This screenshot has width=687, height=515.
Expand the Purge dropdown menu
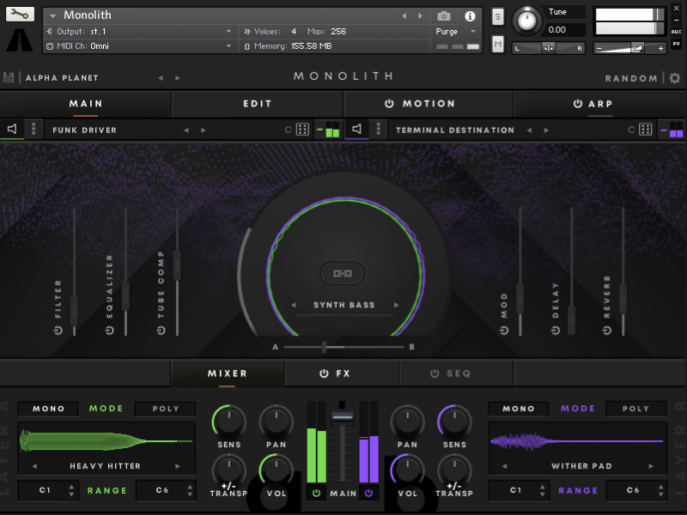(455, 31)
